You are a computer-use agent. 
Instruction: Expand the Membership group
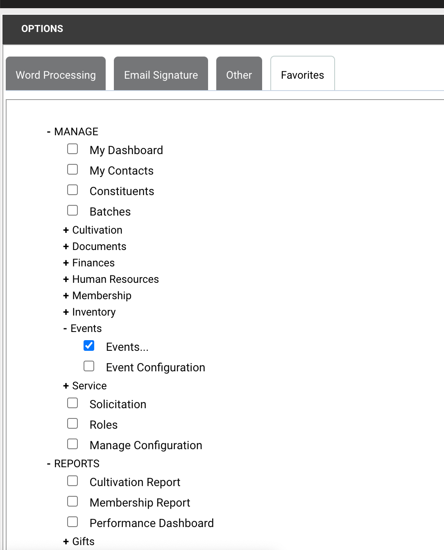(66, 296)
